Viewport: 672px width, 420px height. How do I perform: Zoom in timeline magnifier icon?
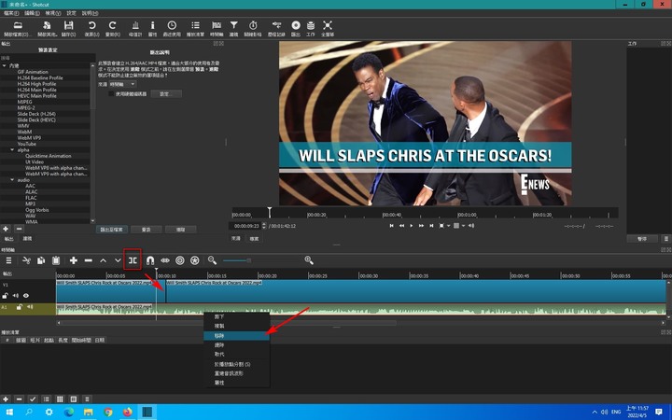[309, 260]
